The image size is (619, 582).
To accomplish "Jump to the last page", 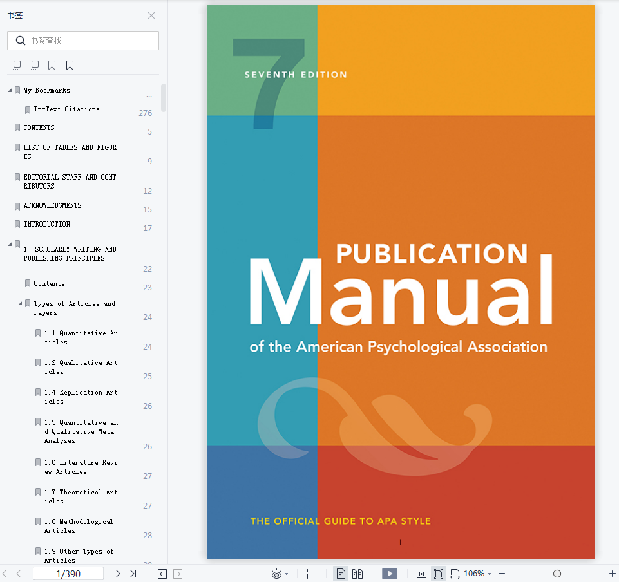I will coord(133,574).
